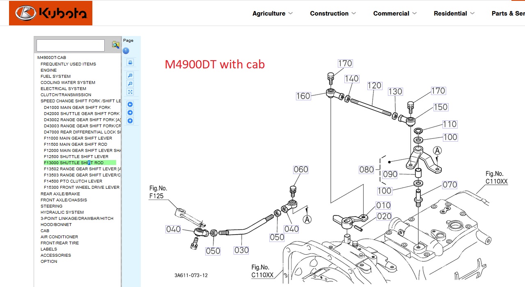This screenshot has width=525, height=287.
Task: Select F11500 MAIN GEAR SHIFT ROD
Action: (x=76, y=144)
